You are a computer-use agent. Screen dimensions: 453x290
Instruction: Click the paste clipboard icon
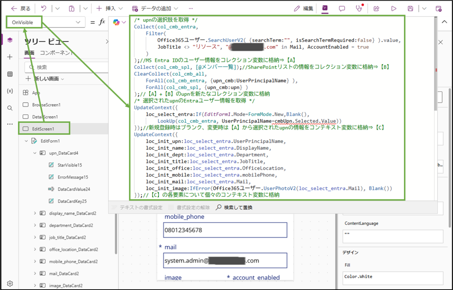(72, 8)
